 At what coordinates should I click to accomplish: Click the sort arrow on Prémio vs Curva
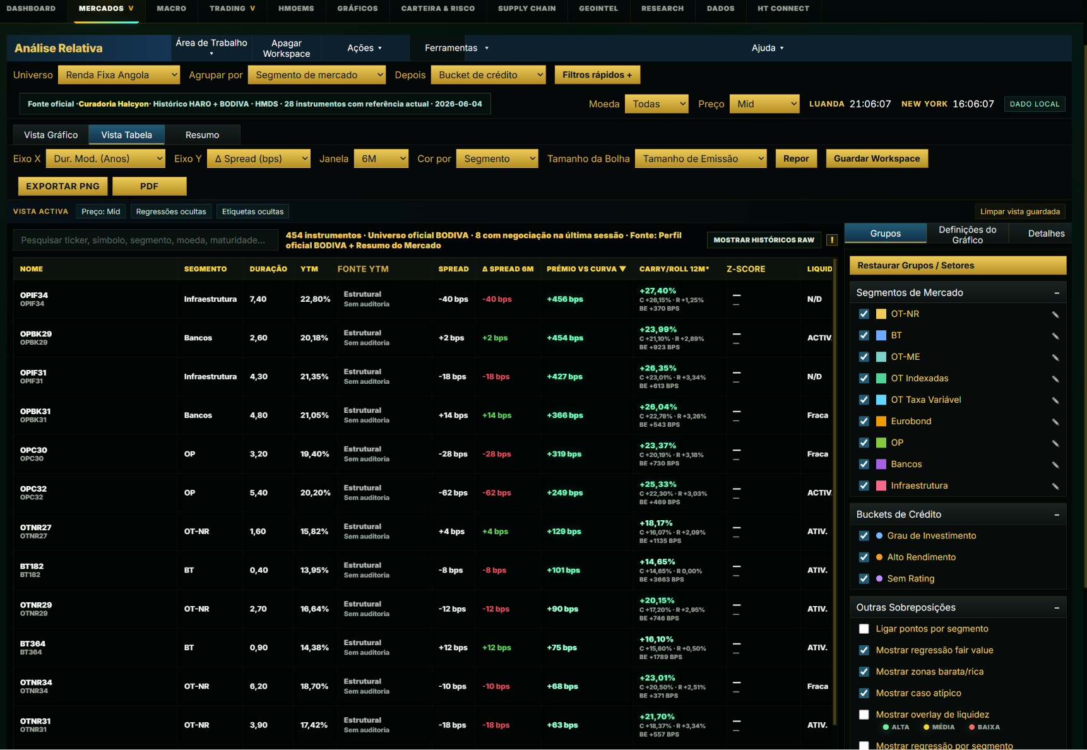622,269
